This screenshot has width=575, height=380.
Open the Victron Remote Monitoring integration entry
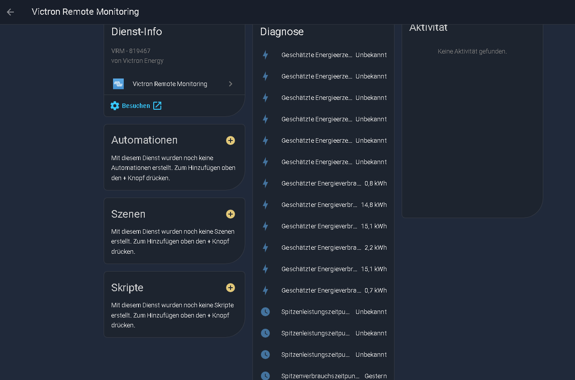[170, 84]
